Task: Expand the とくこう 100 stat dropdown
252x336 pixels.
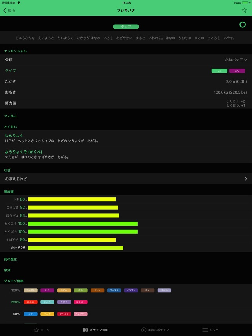Action: pos(23,224)
